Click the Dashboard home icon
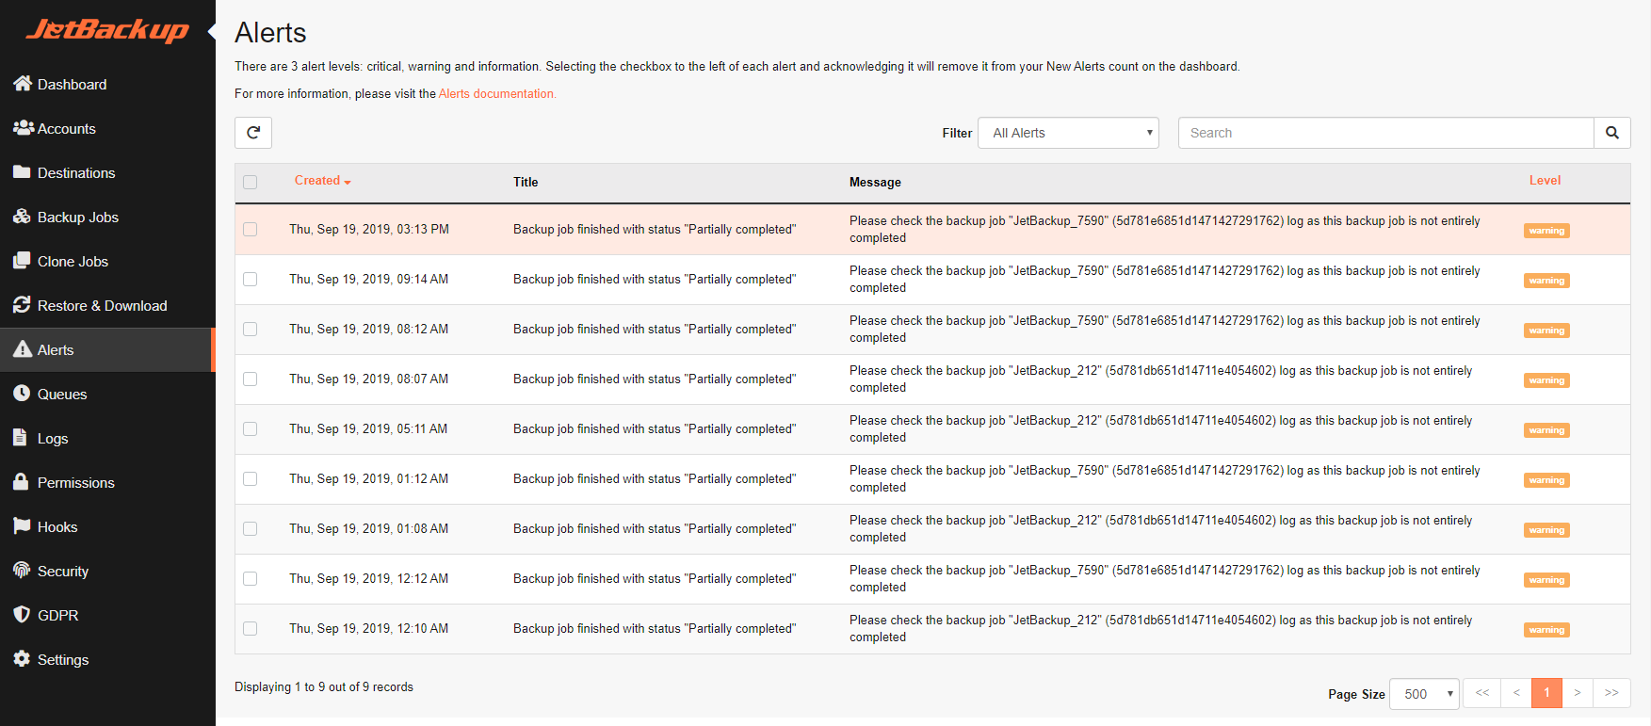This screenshot has width=1651, height=726. pyautogui.click(x=23, y=84)
